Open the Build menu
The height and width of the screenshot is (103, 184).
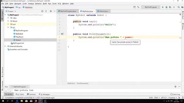pos(45,4)
